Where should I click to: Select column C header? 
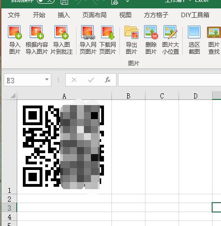click(x=162, y=96)
